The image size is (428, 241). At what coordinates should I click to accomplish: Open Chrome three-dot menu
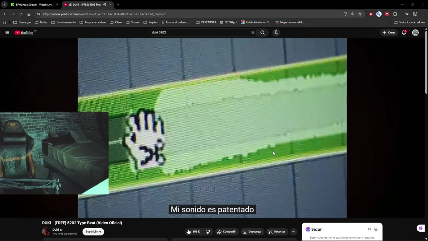click(x=423, y=14)
